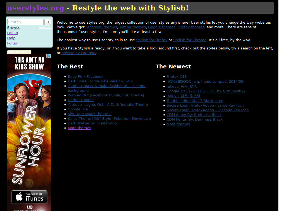Open CDM Kentin By: Darkness Black

click(195, 119)
